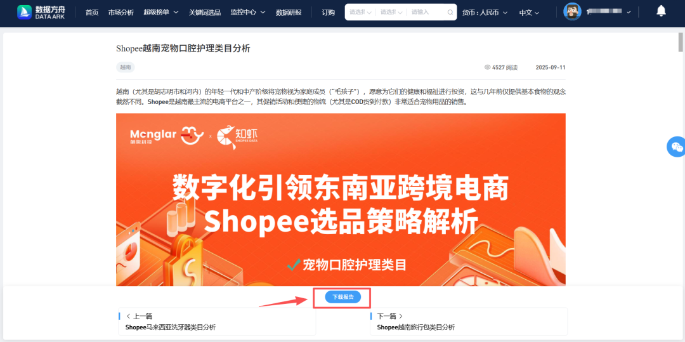Open the 关键词选品 menu item
685x342 pixels.
pyautogui.click(x=205, y=12)
